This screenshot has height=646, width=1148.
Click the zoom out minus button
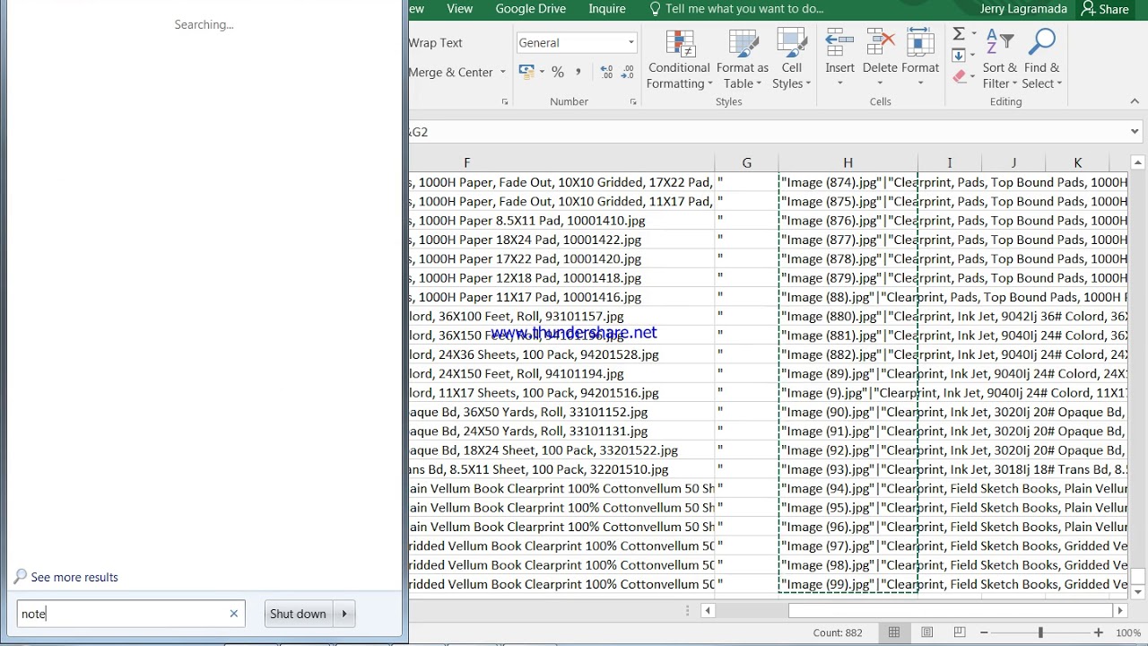[x=983, y=633]
